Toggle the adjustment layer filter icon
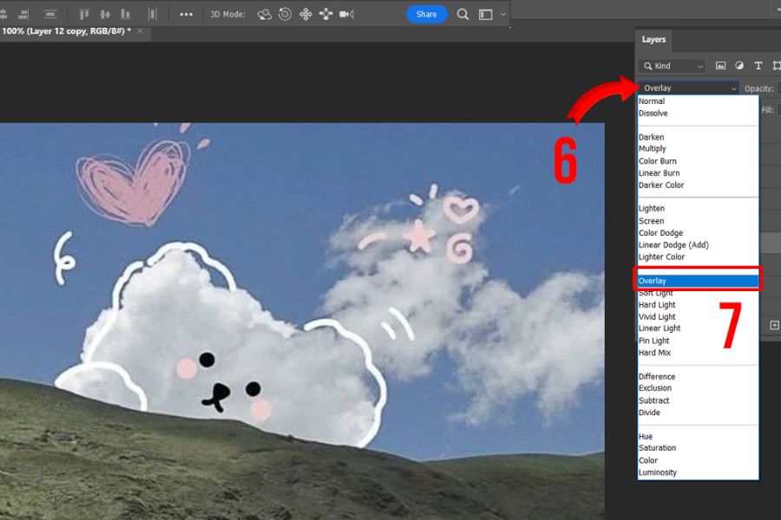 [x=739, y=66]
